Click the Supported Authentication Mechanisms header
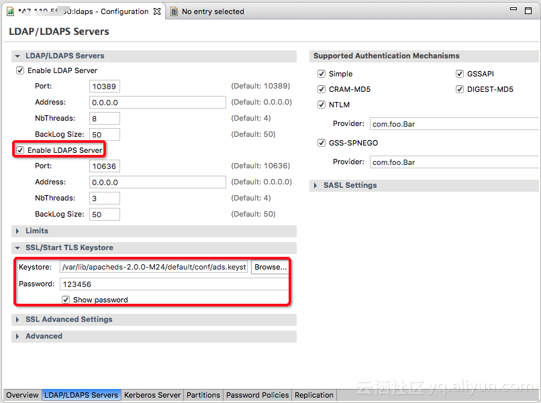Image resolution: width=541 pixels, height=403 pixels. (387, 56)
